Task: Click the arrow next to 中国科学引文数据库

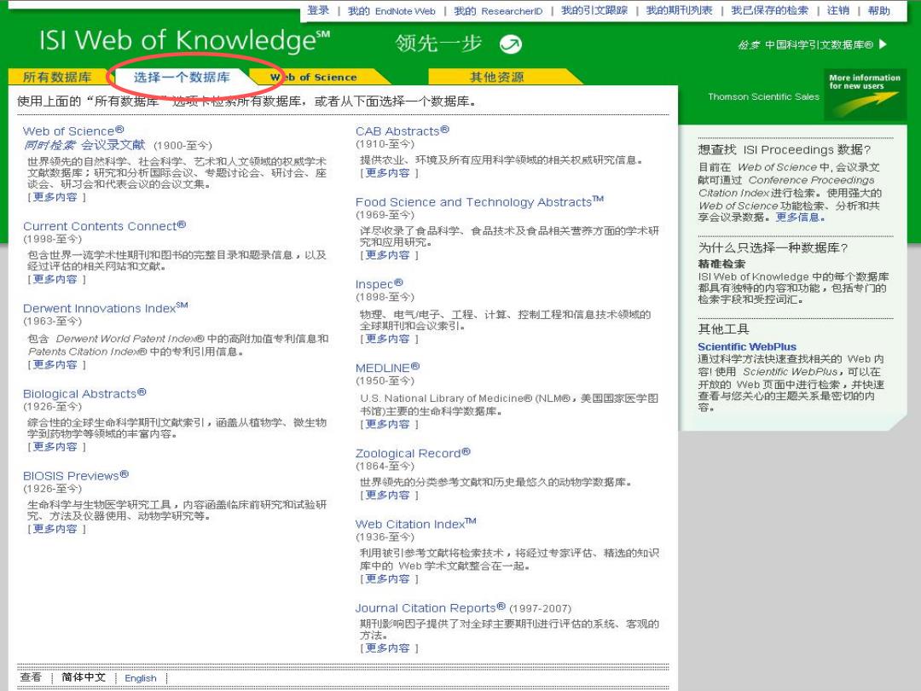Action: click(x=883, y=44)
